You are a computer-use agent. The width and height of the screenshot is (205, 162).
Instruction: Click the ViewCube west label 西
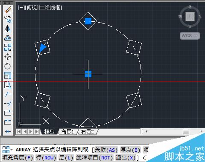coord(180,17)
